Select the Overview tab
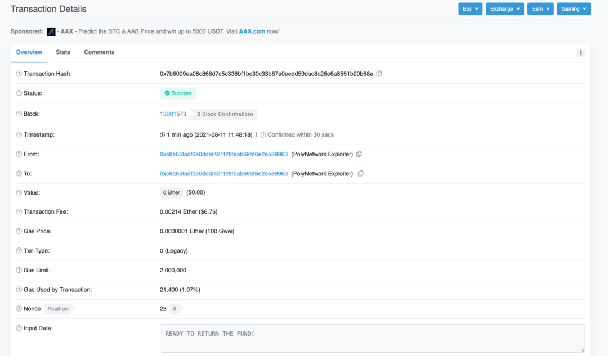608x356 pixels. (29, 52)
